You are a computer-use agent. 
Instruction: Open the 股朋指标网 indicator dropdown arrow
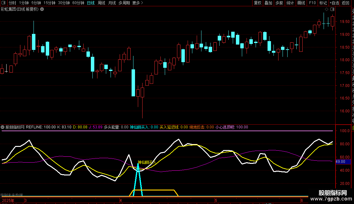[3, 127]
